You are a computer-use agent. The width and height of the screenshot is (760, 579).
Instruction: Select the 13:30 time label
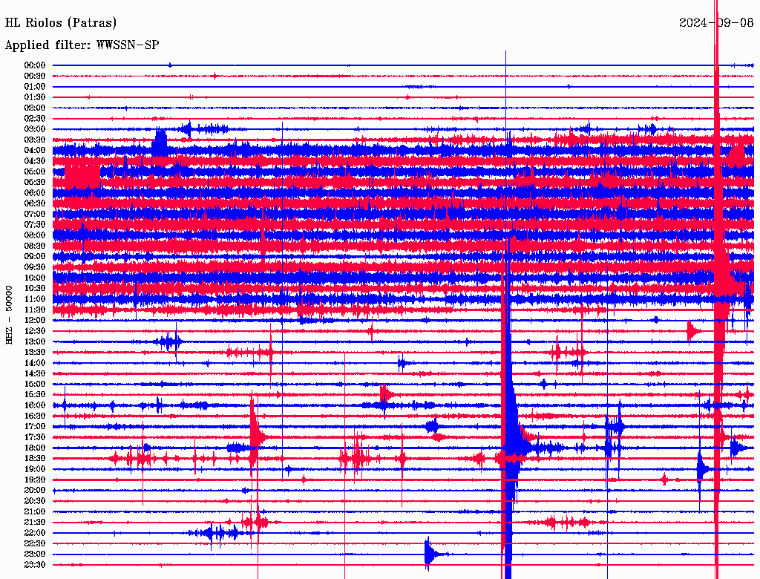(x=35, y=353)
